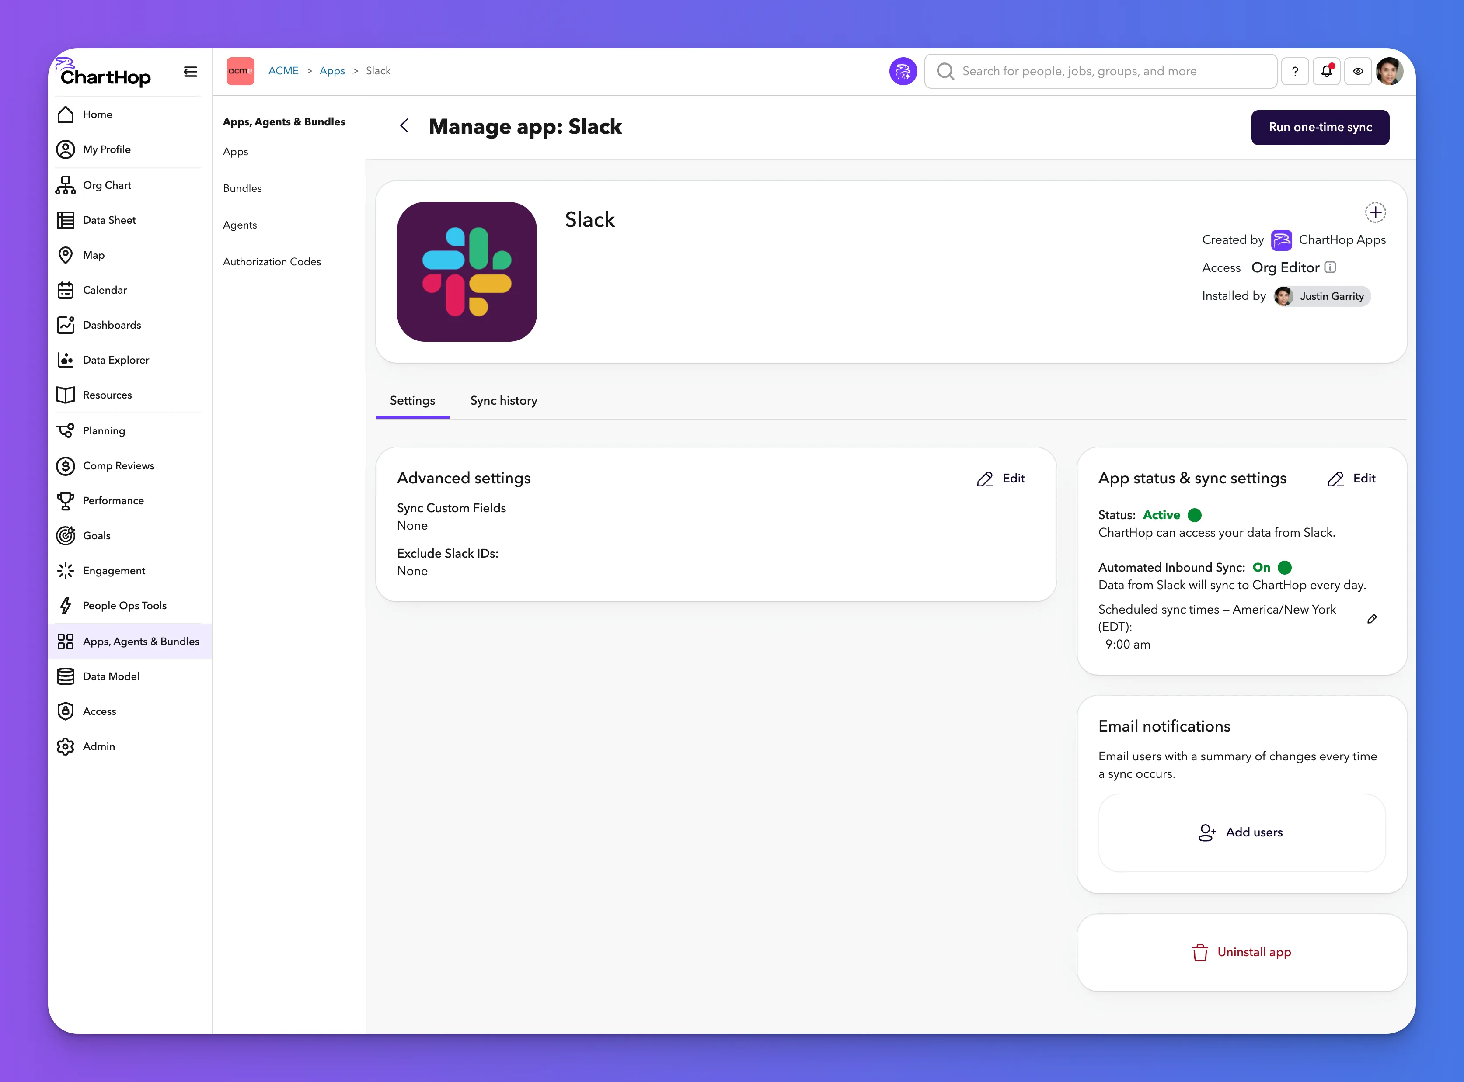
Task: Click the green Active status label
Action: pos(1161,516)
